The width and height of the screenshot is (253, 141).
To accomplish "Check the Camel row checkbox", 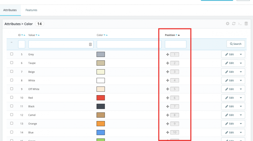I will click(x=12, y=115).
